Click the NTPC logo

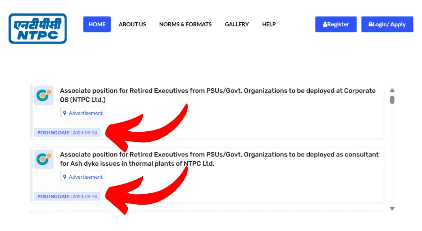(x=38, y=28)
